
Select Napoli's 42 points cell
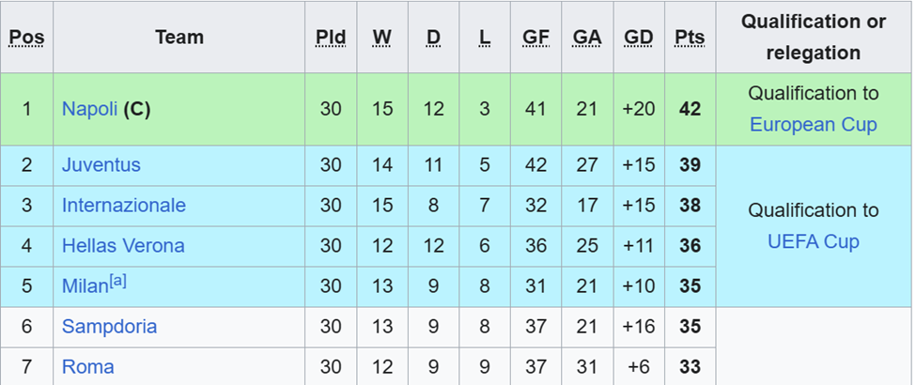[x=690, y=109]
